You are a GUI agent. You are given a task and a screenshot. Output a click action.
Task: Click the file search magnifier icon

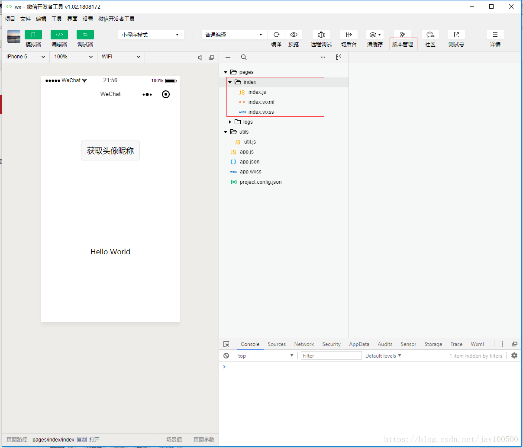point(244,57)
